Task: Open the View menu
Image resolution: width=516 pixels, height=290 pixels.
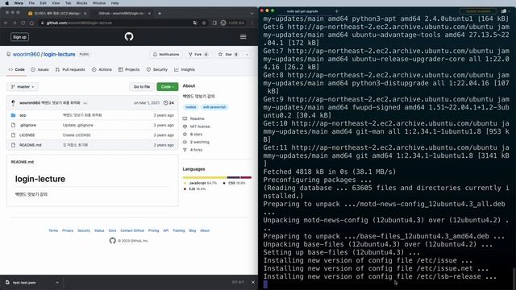Action: tap(56, 3)
